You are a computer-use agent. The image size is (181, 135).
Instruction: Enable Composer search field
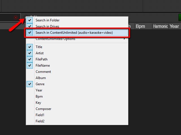[77, 109]
